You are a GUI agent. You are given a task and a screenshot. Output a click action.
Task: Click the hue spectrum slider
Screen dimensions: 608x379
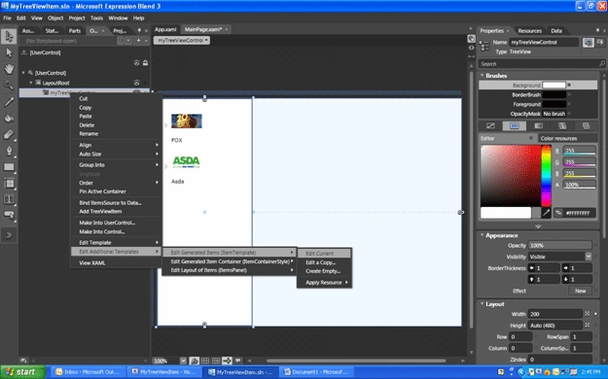point(546,176)
